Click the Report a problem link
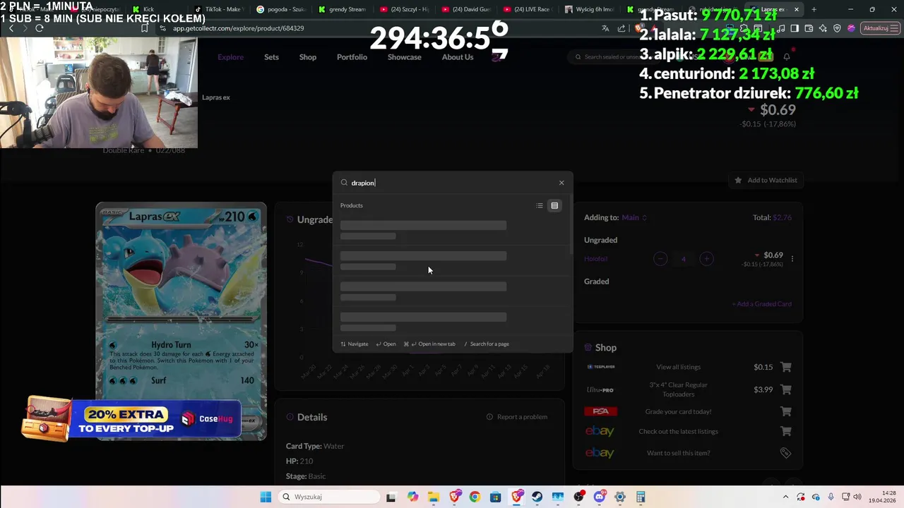The image size is (904, 508). (x=517, y=417)
